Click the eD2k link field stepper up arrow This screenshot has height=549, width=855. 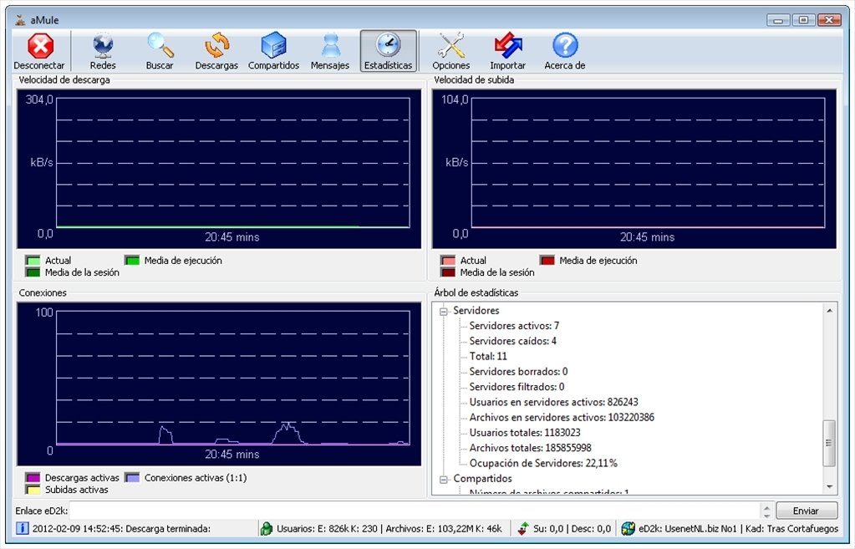[766, 507]
